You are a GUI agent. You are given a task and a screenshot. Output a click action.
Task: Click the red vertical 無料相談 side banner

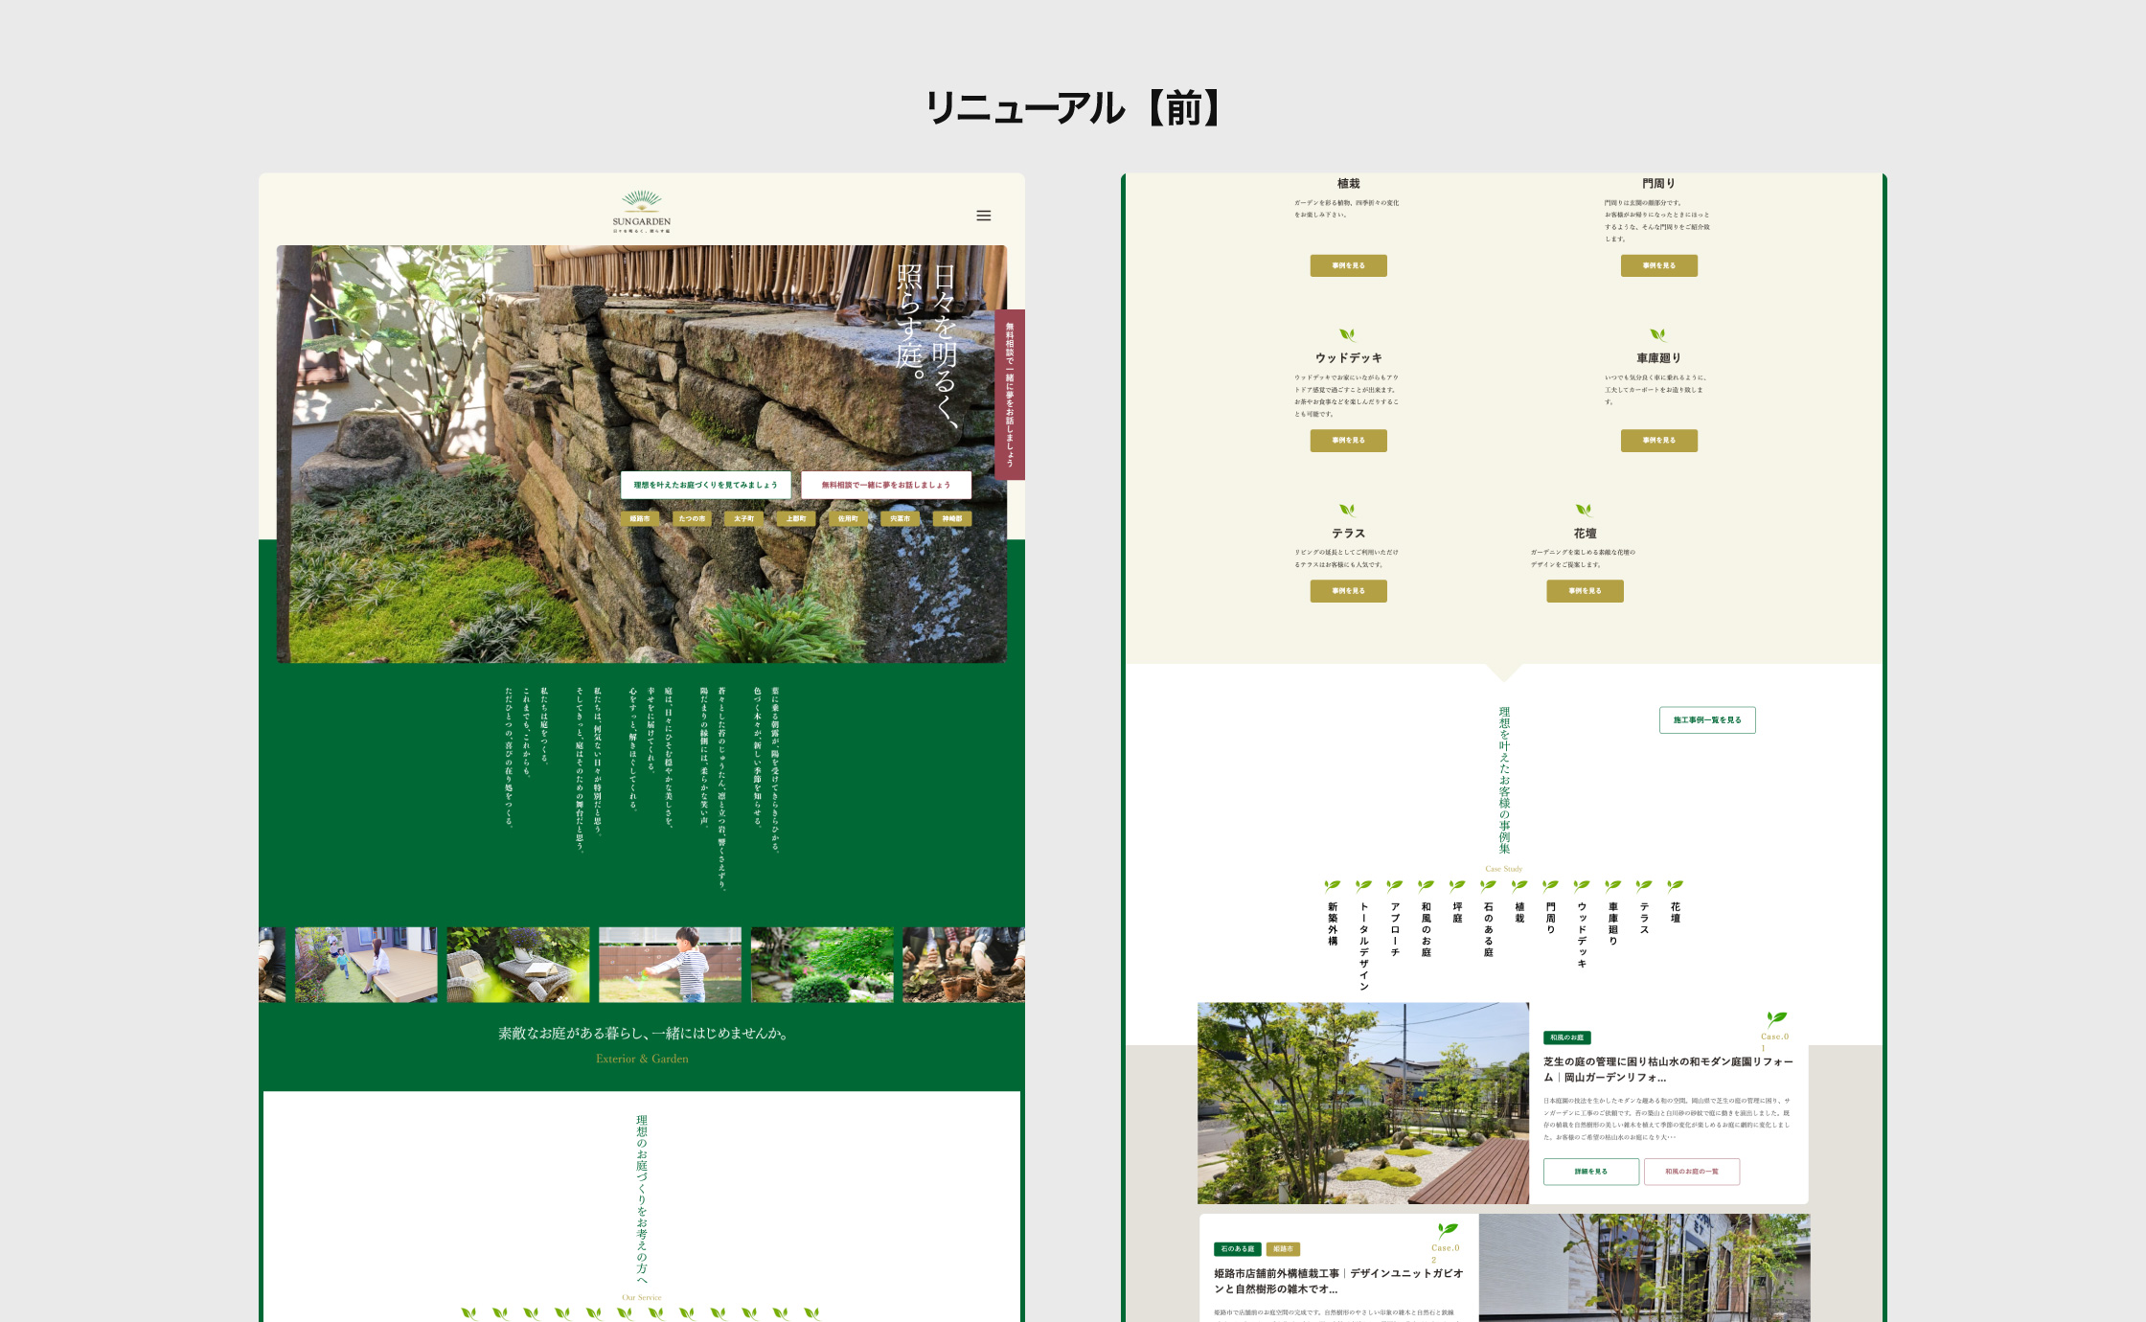(x=1010, y=395)
